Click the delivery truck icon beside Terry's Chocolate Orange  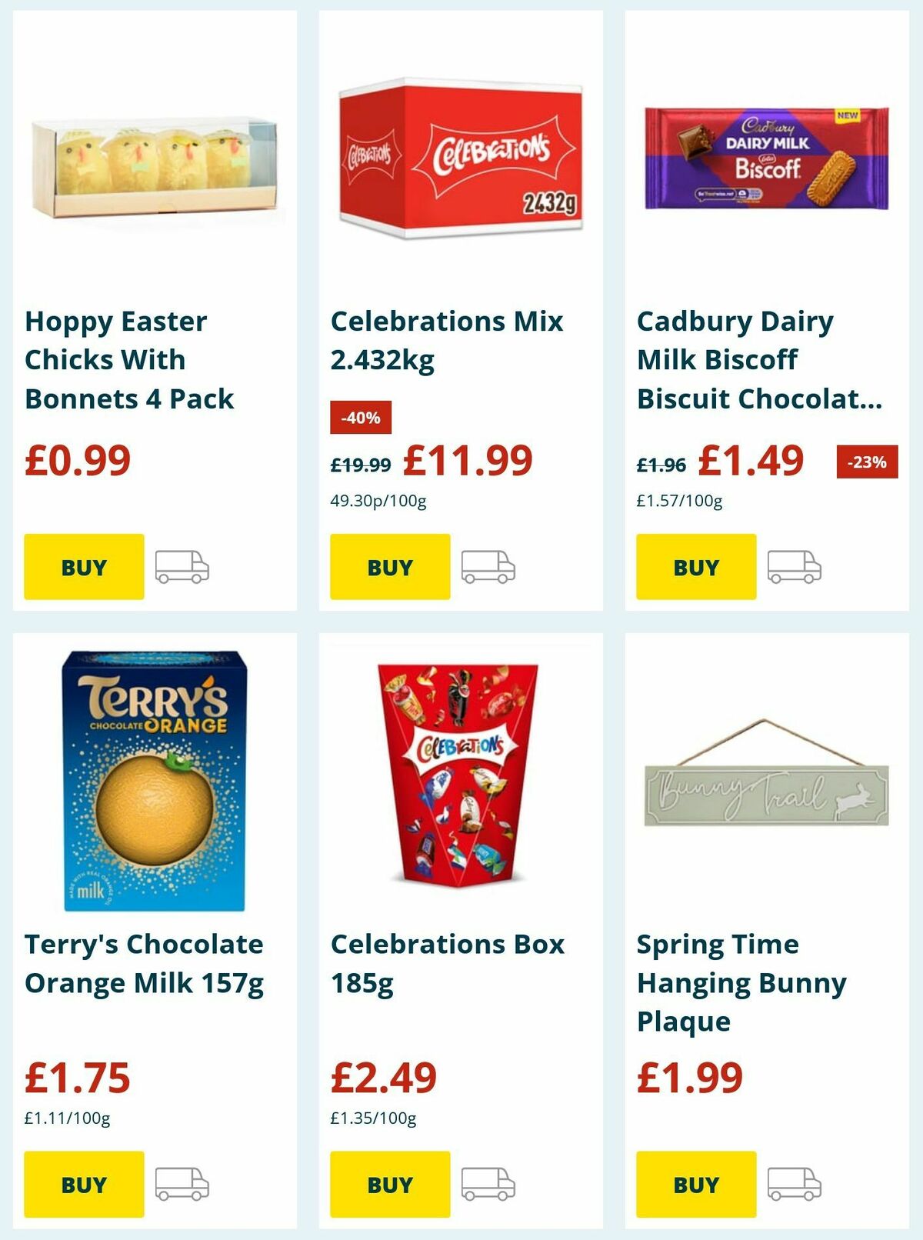183,1184
